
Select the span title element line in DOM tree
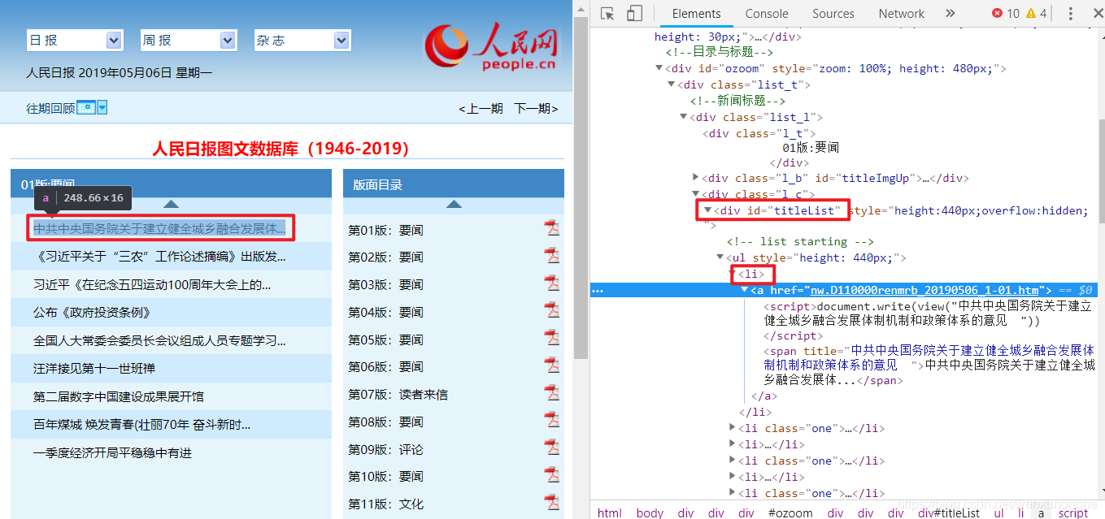[x=929, y=365]
